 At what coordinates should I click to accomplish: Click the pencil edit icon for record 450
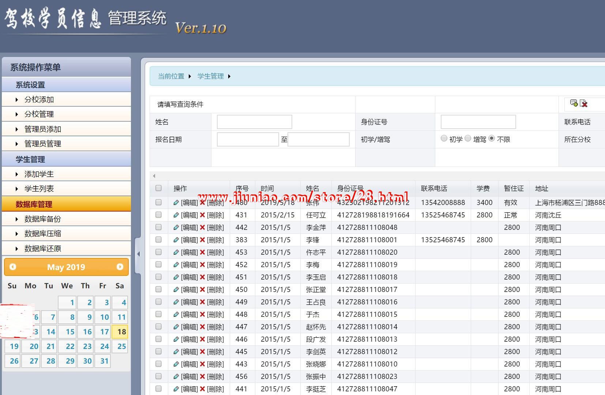coord(176,290)
